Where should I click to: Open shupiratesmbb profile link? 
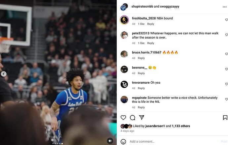tap(142, 6)
